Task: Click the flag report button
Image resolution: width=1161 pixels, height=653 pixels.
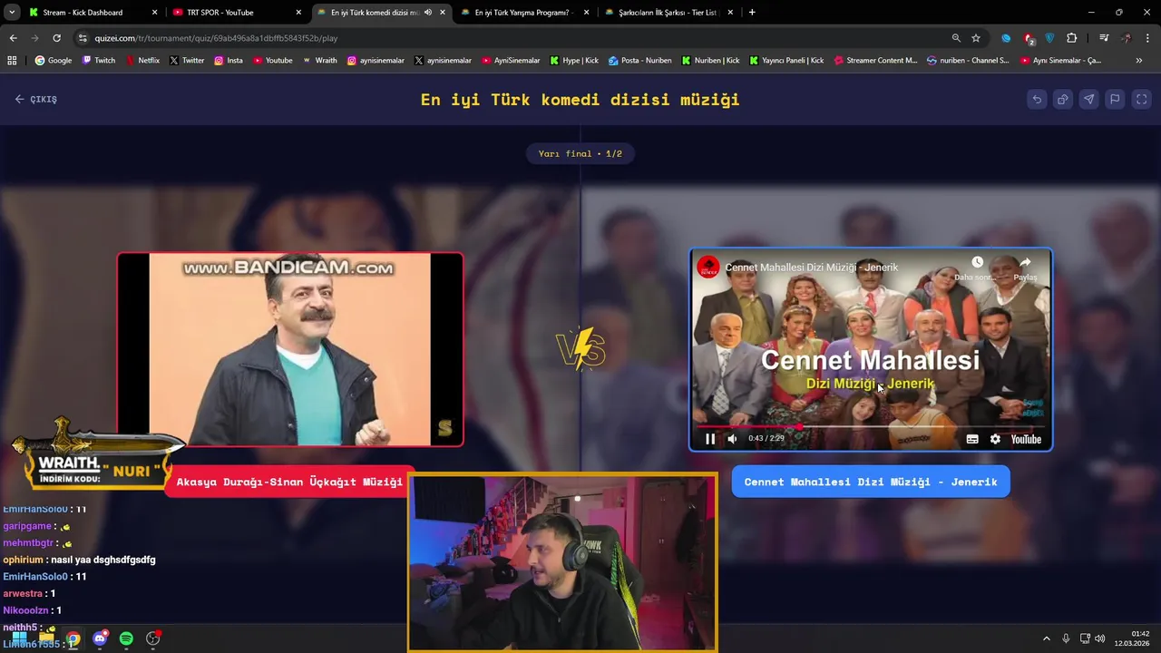Action: [x=1116, y=99]
